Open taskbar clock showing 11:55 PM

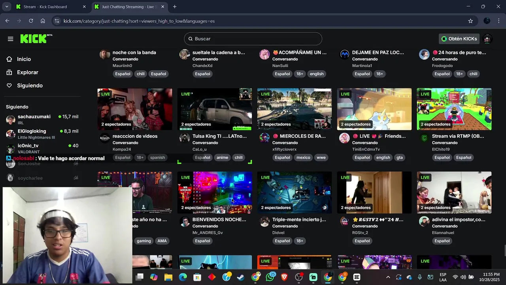489,277
